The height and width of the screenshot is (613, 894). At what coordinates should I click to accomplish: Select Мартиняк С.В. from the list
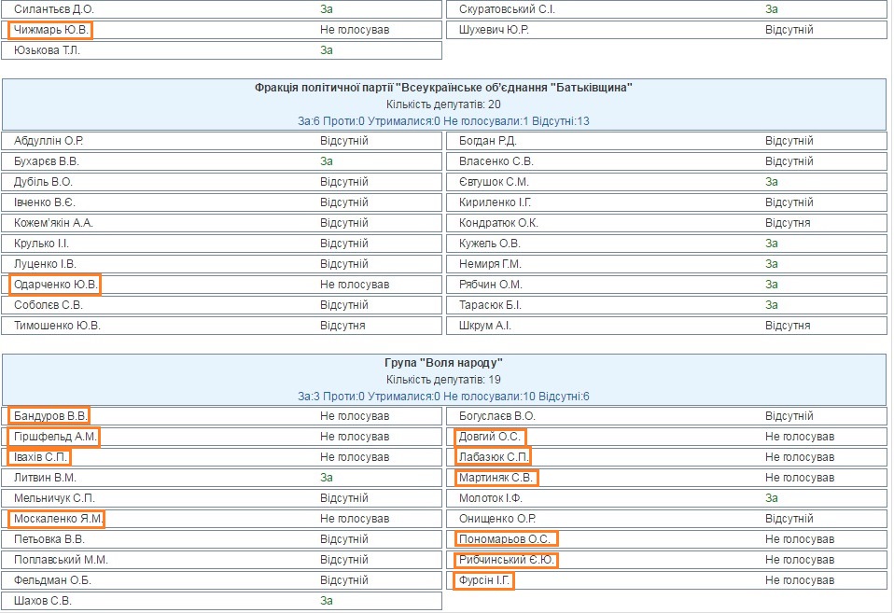tap(497, 478)
